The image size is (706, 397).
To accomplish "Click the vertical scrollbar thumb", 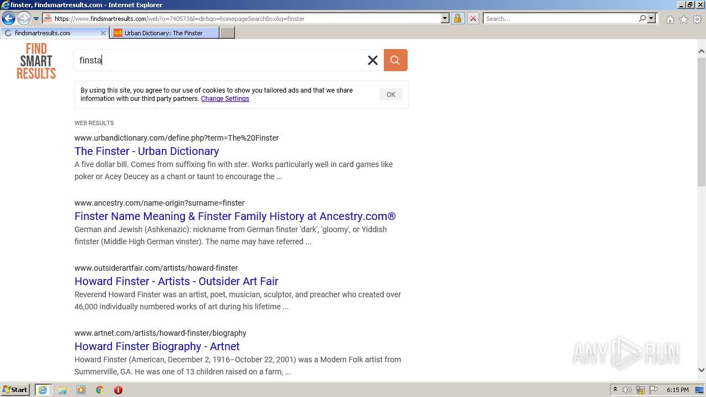I will pyautogui.click(x=702, y=122).
